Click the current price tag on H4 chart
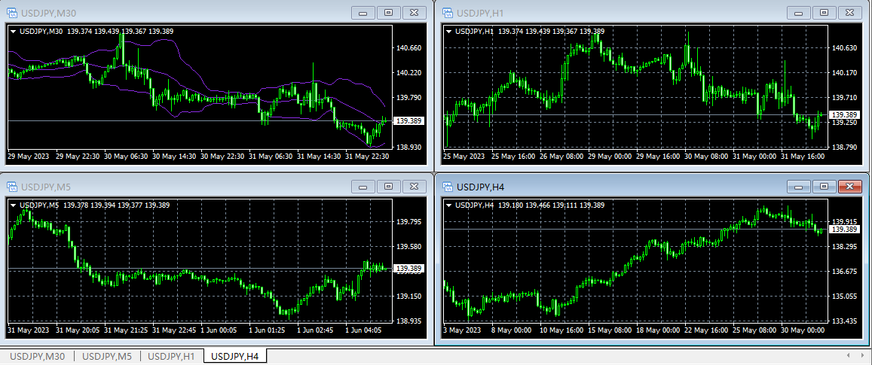Screen dimensions: 872x365 [x=844, y=229]
